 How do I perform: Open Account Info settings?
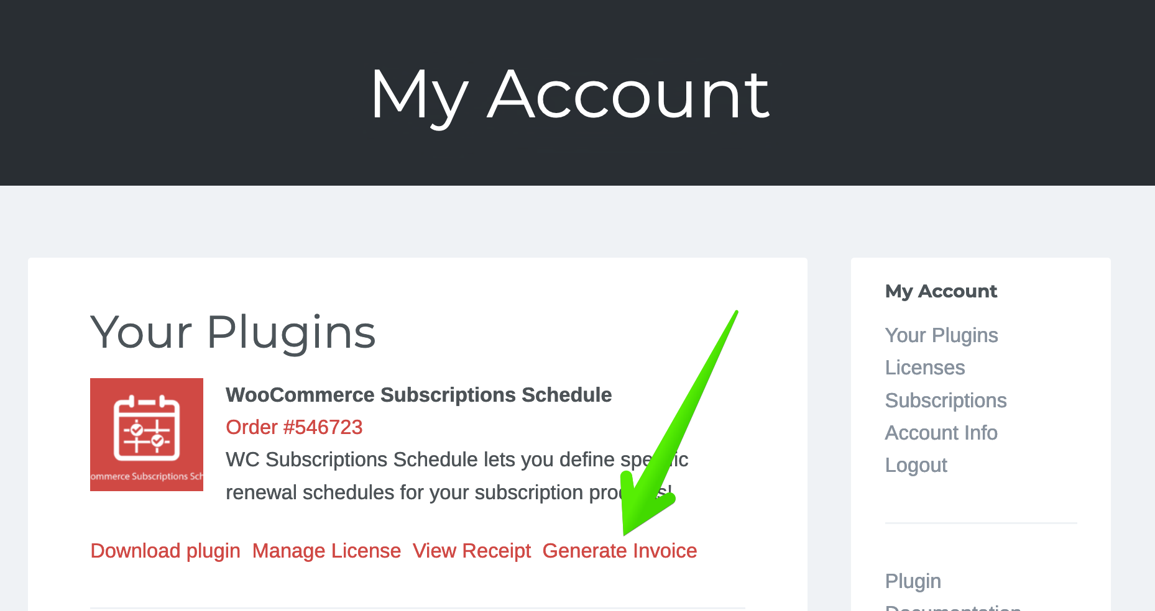941,433
